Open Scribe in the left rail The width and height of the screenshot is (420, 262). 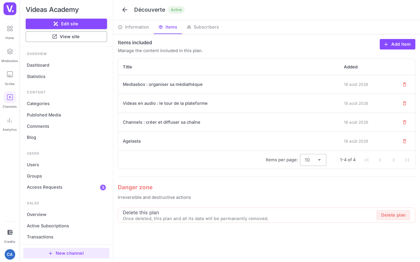pos(10,78)
